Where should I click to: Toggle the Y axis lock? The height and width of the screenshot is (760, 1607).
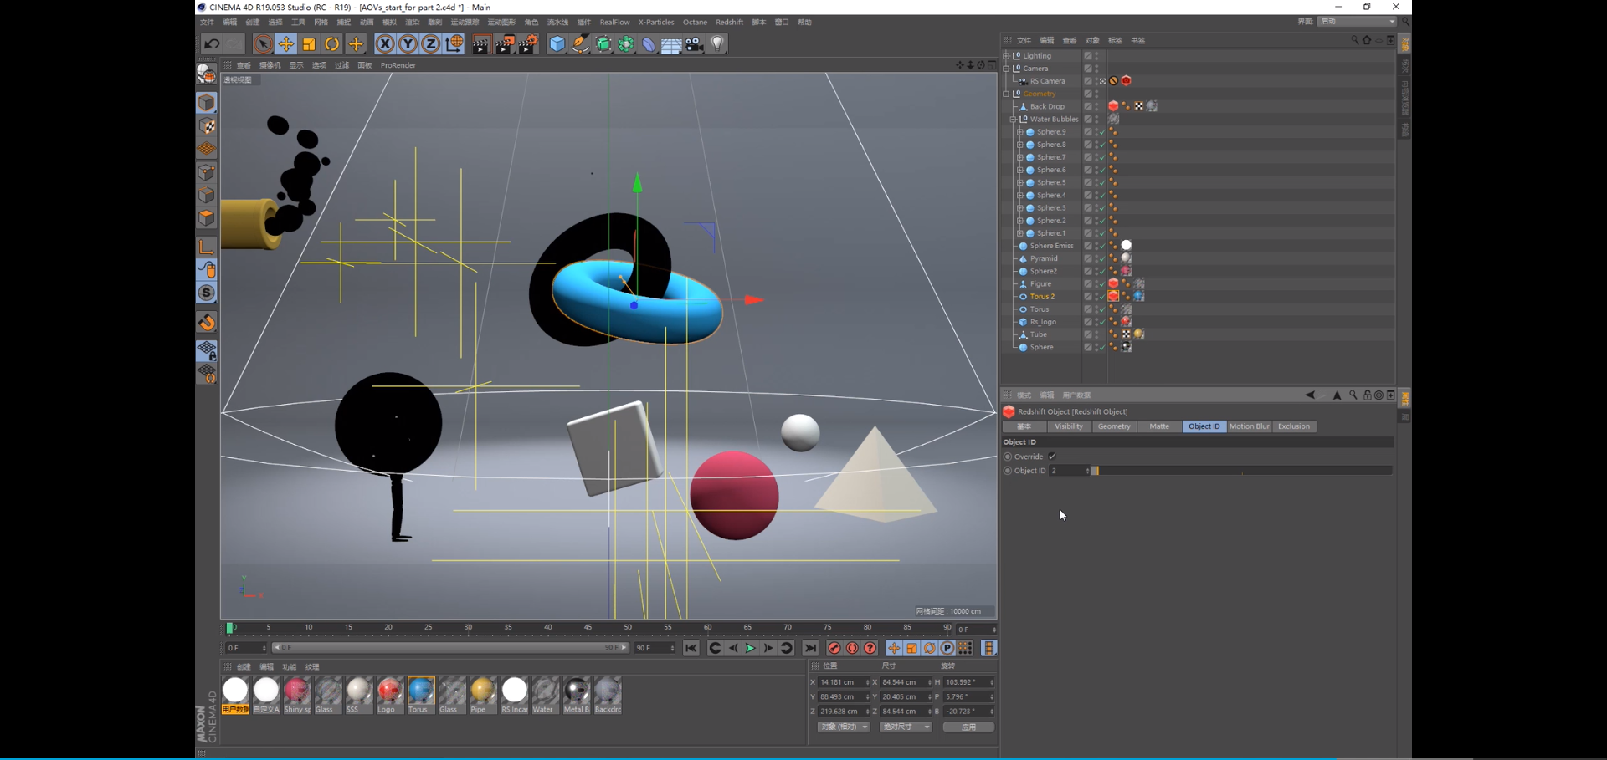point(408,44)
